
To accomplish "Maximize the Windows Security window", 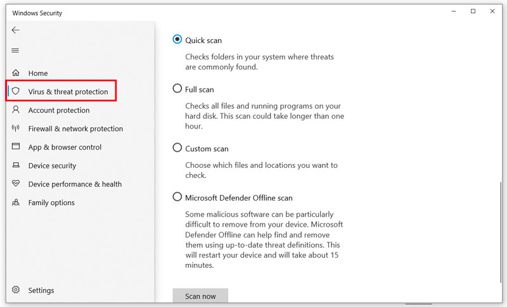I will coord(473,11).
